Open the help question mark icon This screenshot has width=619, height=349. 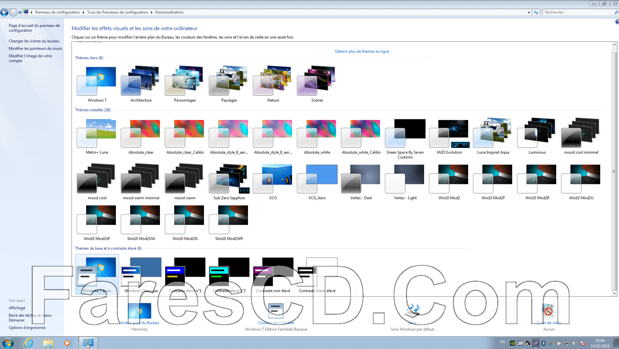(617, 22)
